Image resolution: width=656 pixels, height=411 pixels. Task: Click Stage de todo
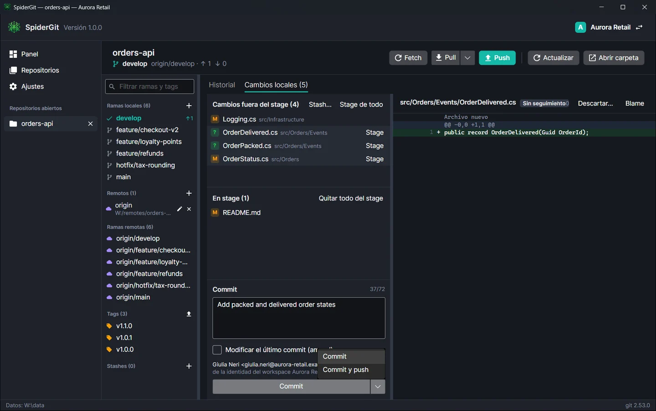click(361, 104)
